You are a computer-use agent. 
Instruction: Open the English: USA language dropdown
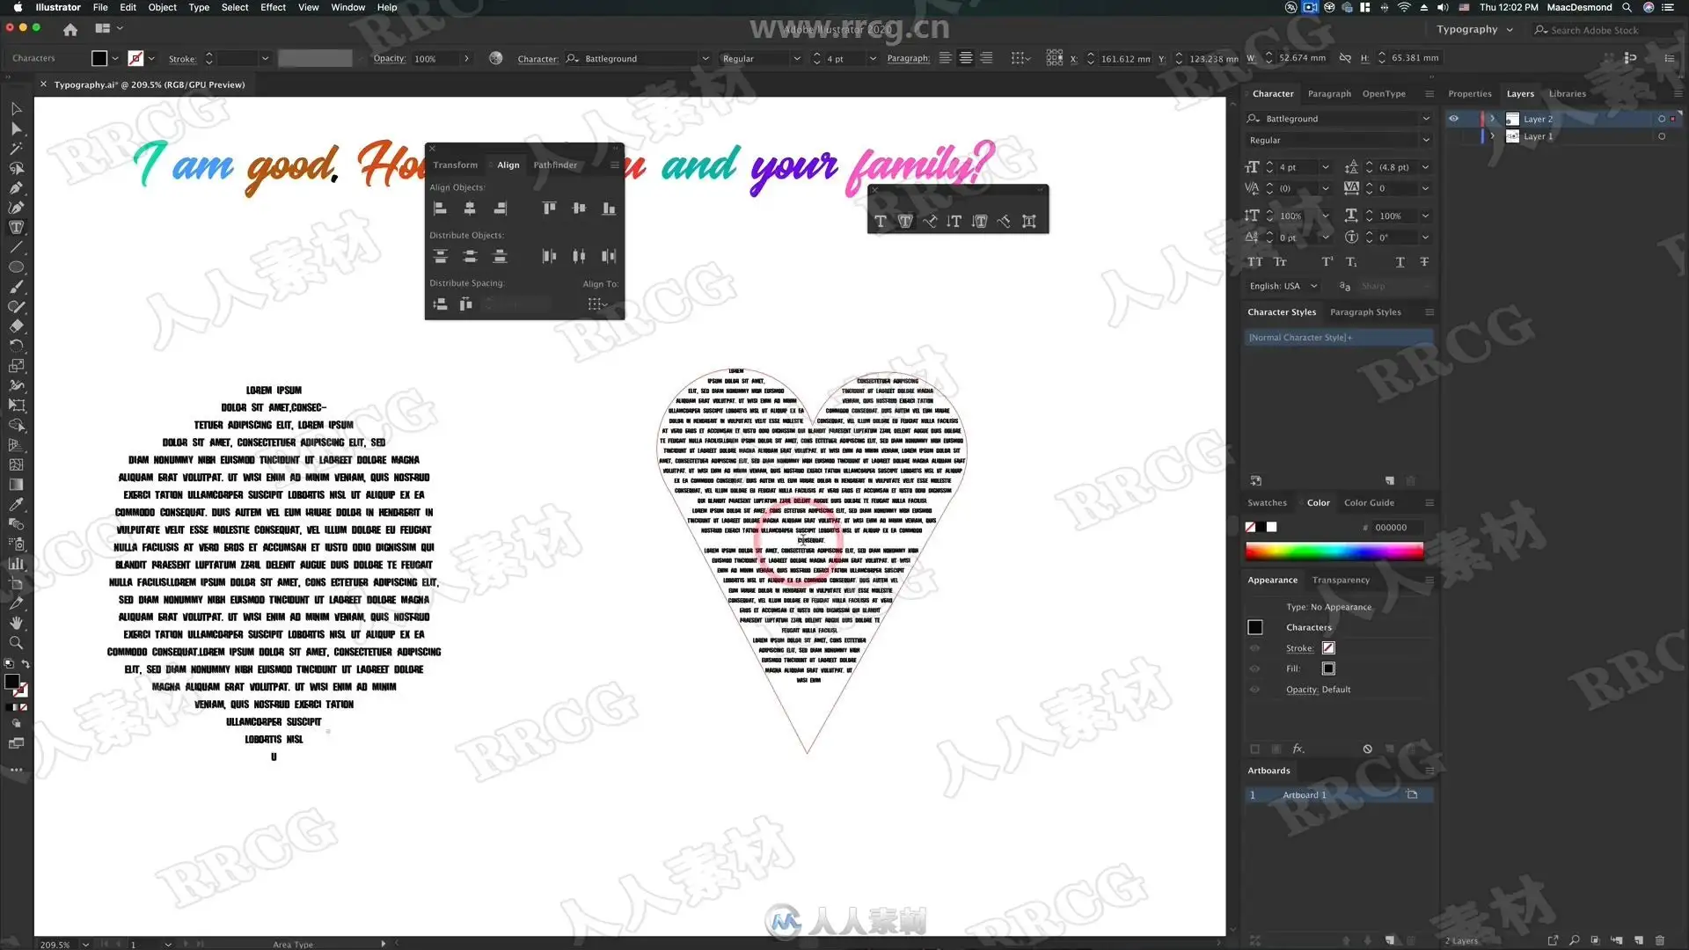point(1283,286)
